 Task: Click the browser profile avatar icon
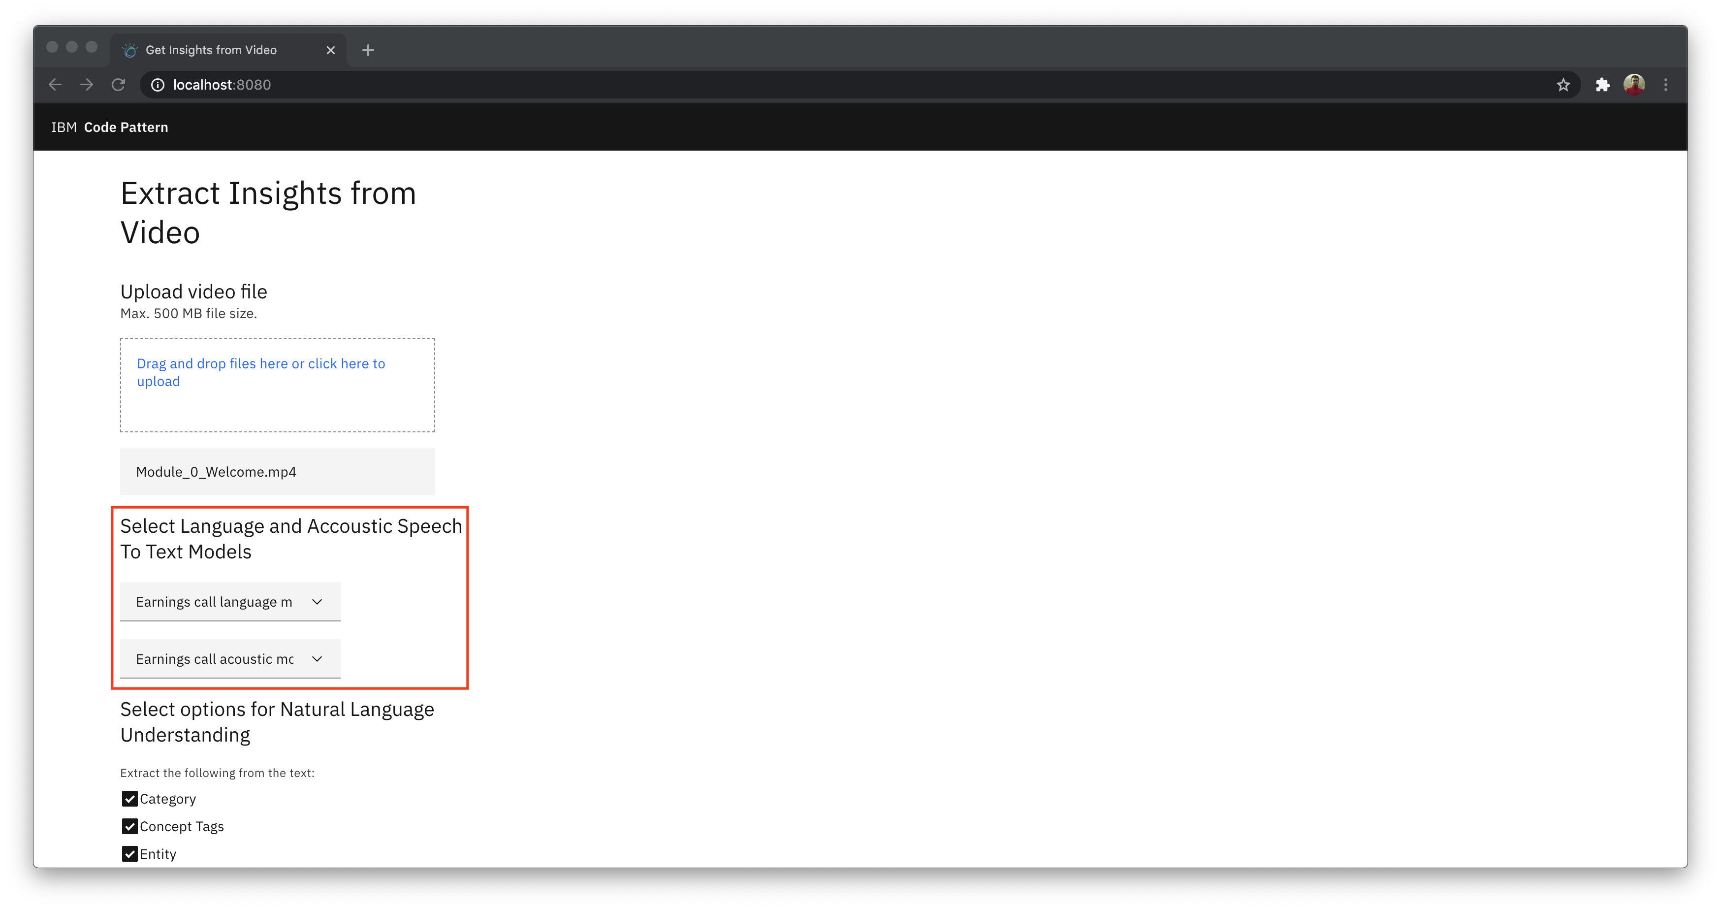click(x=1633, y=84)
